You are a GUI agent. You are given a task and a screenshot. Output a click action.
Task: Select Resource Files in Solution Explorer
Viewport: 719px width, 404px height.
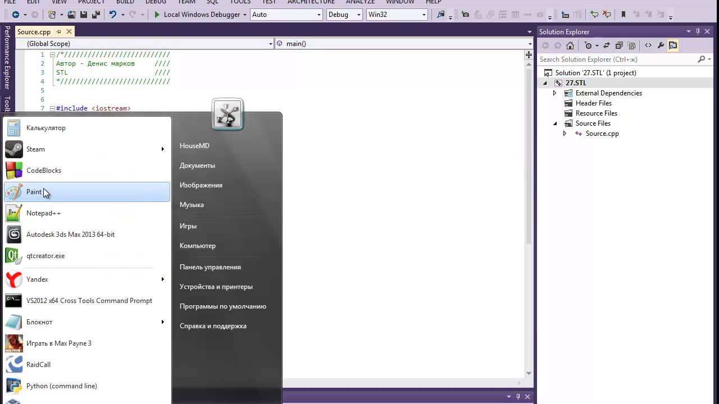pyautogui.click(x=597, y=113)
